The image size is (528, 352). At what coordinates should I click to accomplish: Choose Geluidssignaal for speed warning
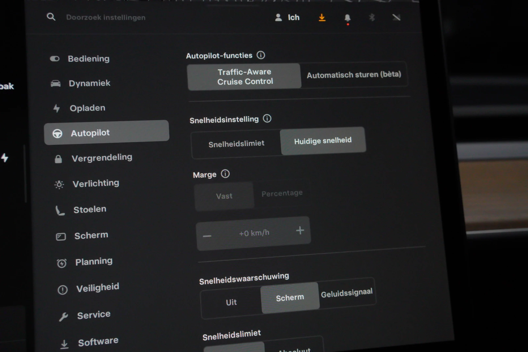tap(347, 293)
